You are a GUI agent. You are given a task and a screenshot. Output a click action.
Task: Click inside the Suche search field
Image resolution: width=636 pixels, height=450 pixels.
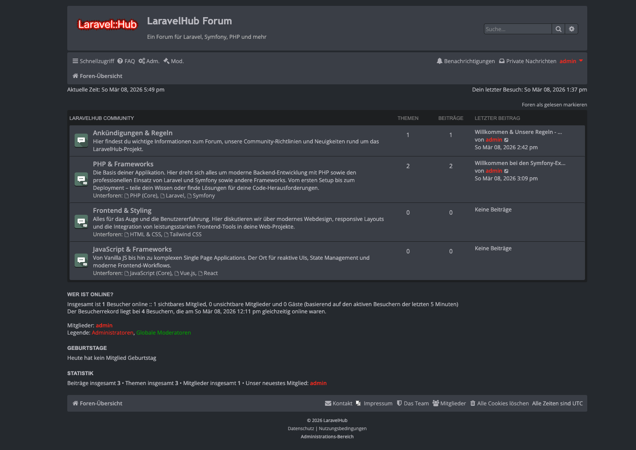pyautogui.click(x=517, y=28)
